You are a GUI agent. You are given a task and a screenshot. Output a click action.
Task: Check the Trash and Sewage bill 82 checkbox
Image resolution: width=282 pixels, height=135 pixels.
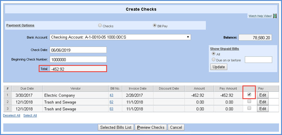249,102
